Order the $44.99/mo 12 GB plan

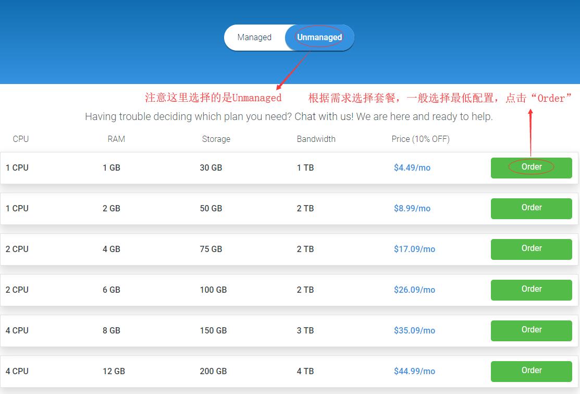point(531,371)
